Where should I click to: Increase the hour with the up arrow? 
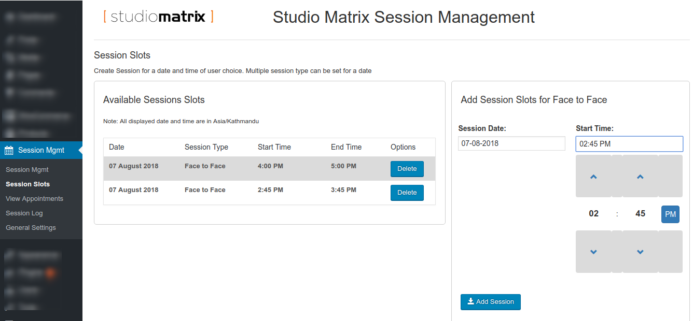(x=593, y=177)
